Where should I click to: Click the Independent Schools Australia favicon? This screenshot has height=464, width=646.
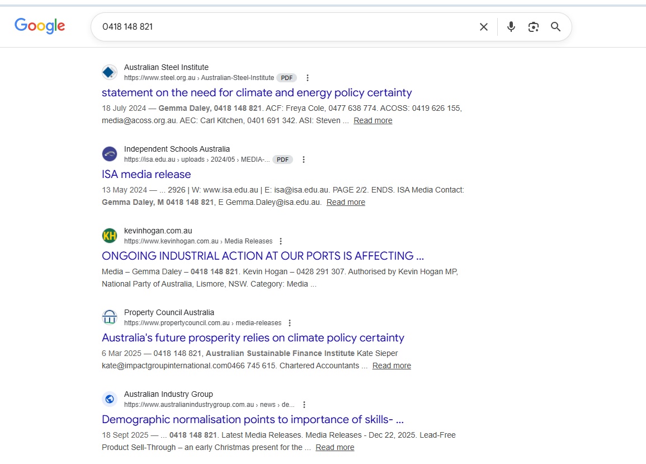click(x=110, y=154)
